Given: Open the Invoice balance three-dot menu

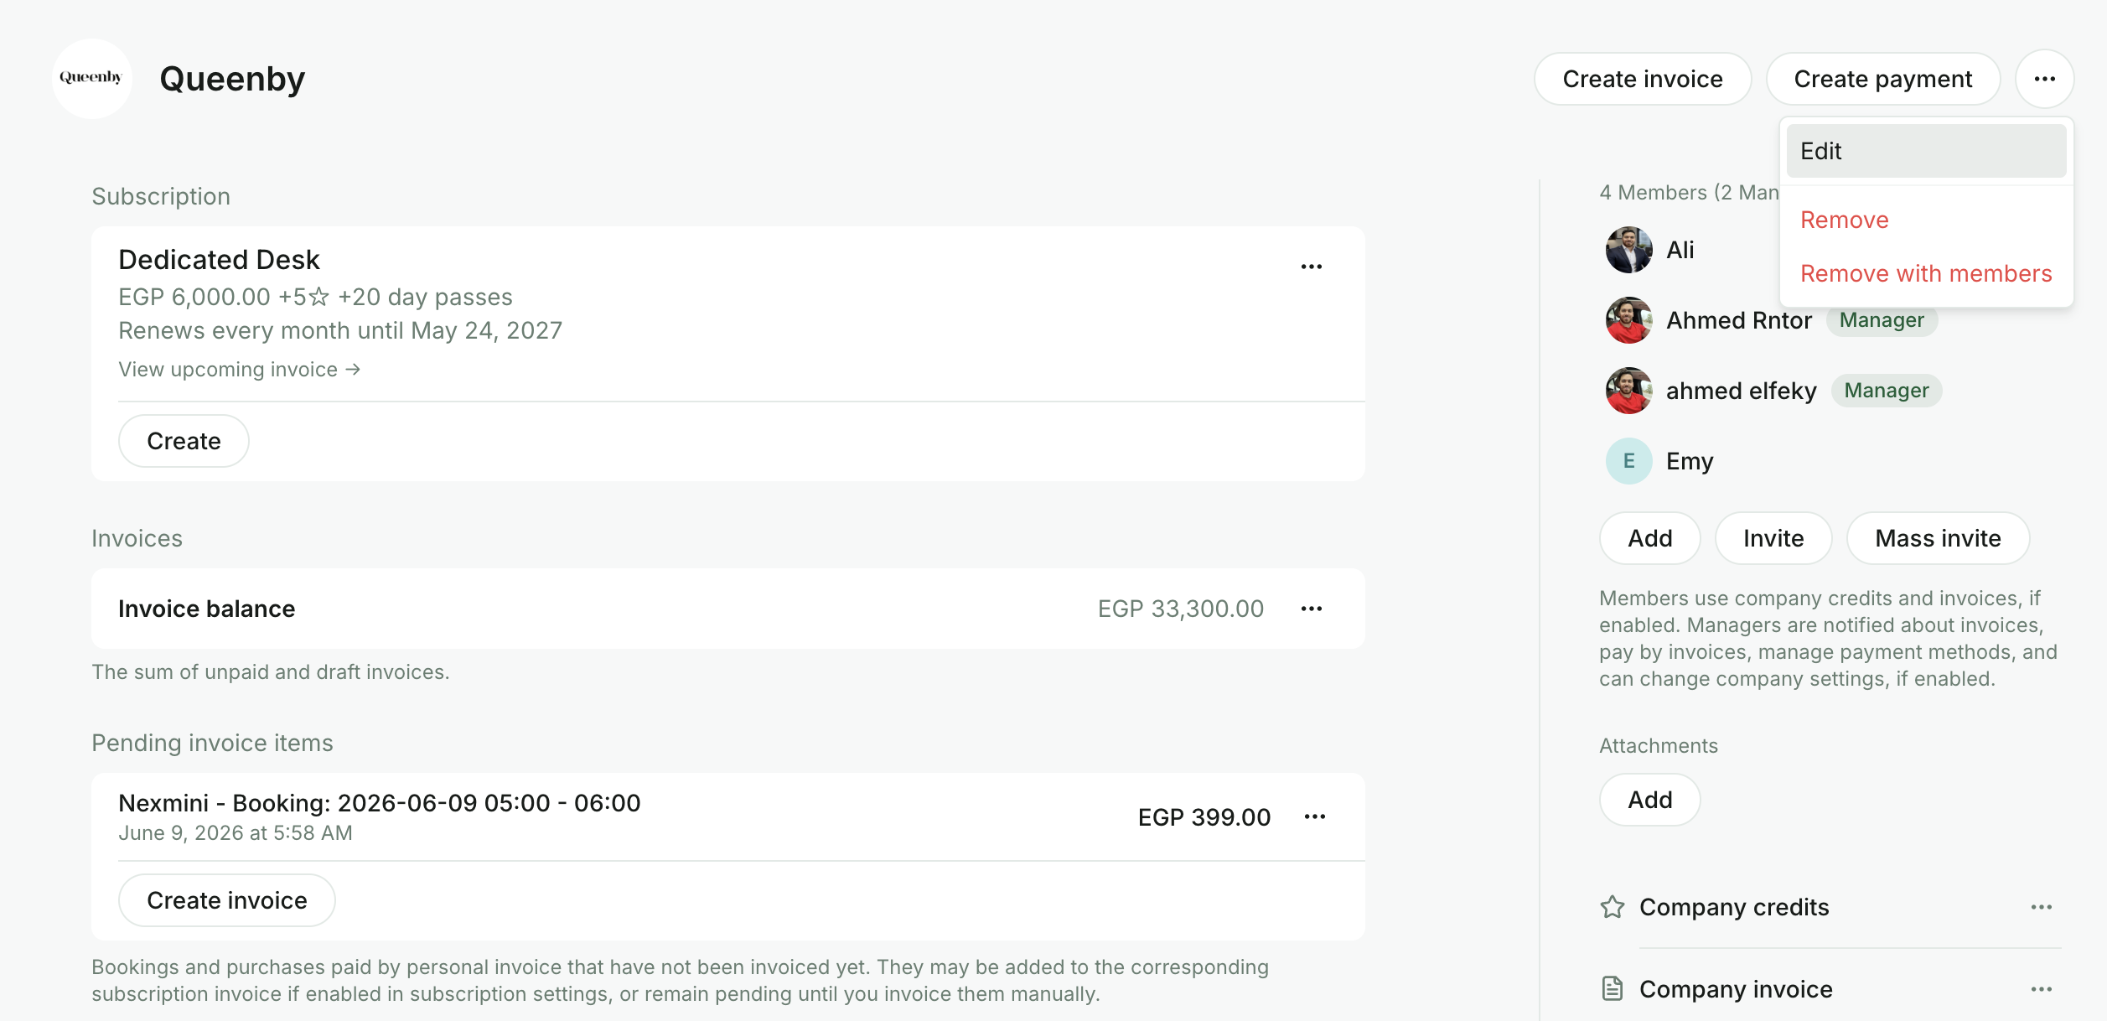Looking at the screenshot, I should coord(1312,609).
